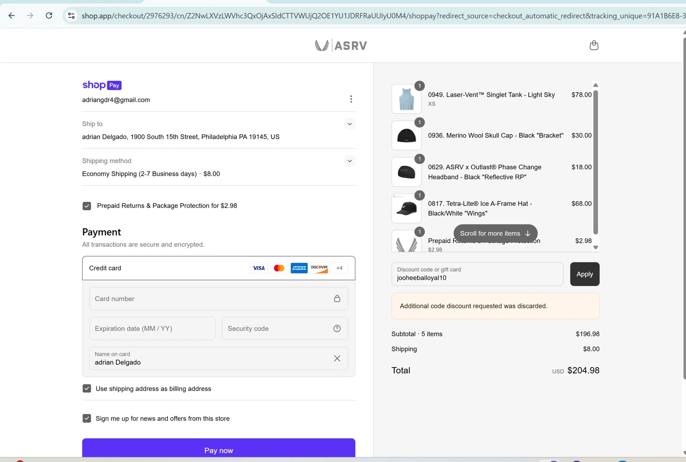Open account options three-dot menu

click(x=351, y=99)
